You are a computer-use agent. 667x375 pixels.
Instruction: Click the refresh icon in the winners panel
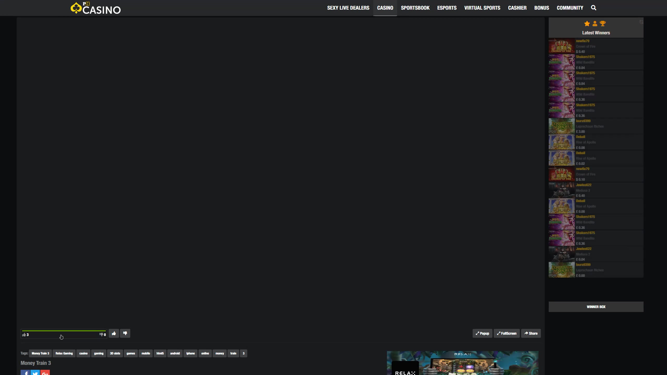pyautogui.click(x=641, y=22)
